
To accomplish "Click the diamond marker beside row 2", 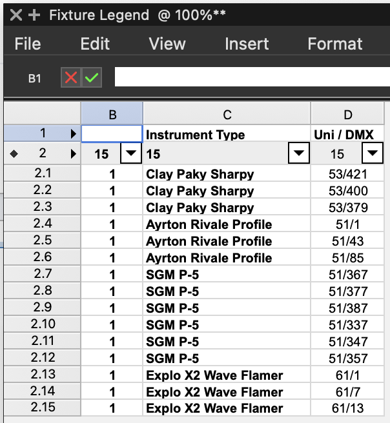I will [x=14, y=154].
